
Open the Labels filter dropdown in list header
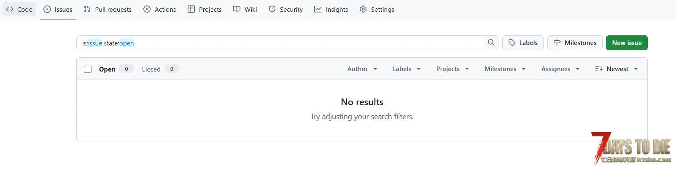point(407,69)
